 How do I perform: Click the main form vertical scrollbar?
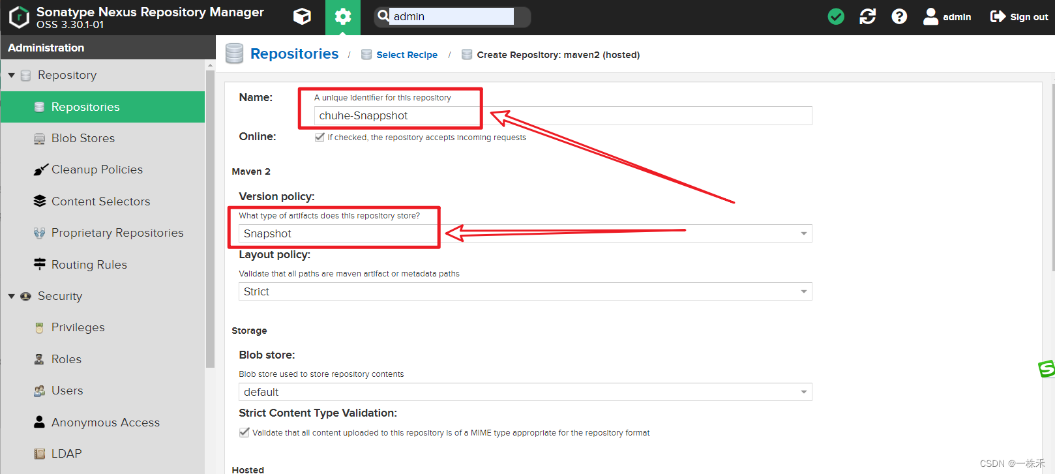click(1052, 176)
